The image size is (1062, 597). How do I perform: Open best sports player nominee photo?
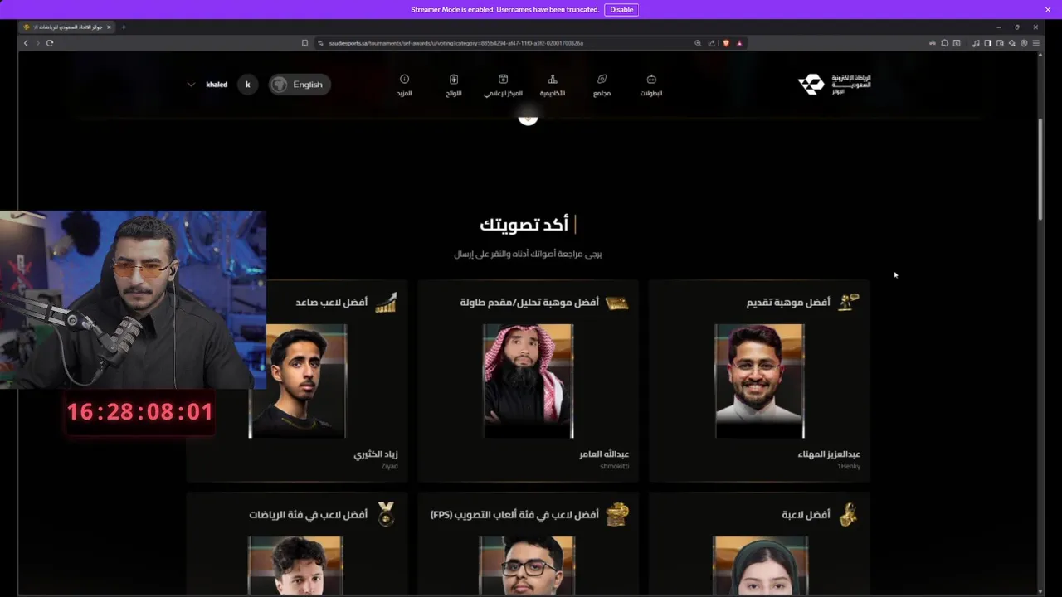(295, 565)
